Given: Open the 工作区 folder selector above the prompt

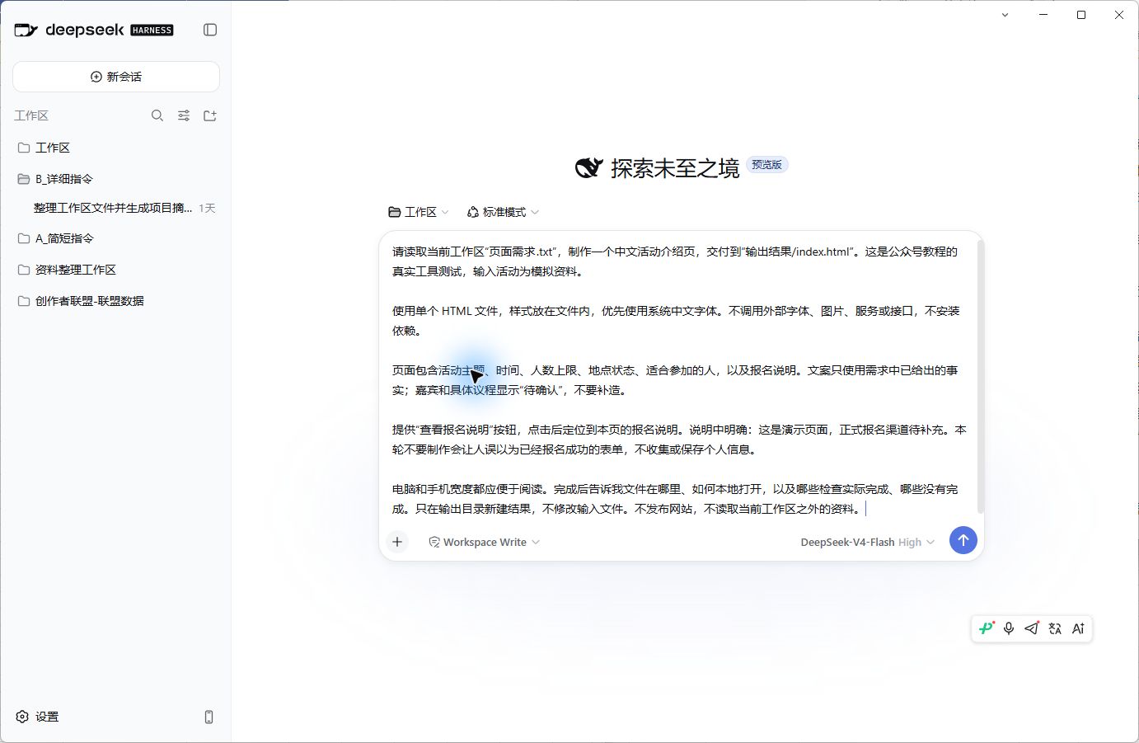Looking at the screenshot, I should [419, 212].
